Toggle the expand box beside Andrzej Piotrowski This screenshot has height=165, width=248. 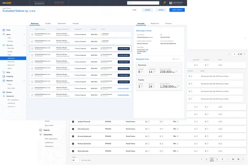point(73,122)
